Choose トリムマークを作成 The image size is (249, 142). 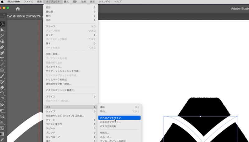click(71, 80)
